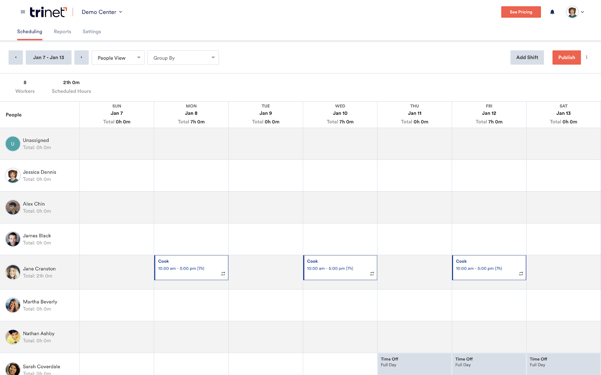This screenshot has width=601, height=375.
Task: Click the Nathan Ashby name
Action: point(39,334)
